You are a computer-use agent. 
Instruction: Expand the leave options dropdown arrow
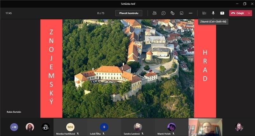[249, 13]
